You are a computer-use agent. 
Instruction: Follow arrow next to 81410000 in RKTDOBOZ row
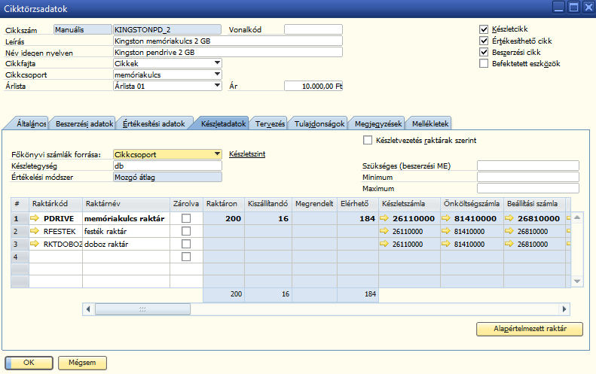click(x=446, y=244)
